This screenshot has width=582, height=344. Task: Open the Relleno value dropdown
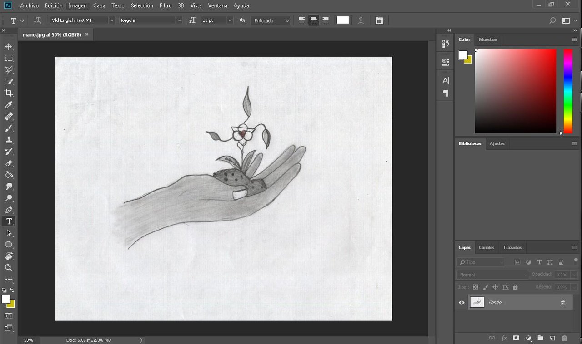[574, 287]
